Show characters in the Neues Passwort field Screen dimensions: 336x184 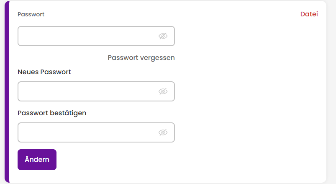coord(163,91)
